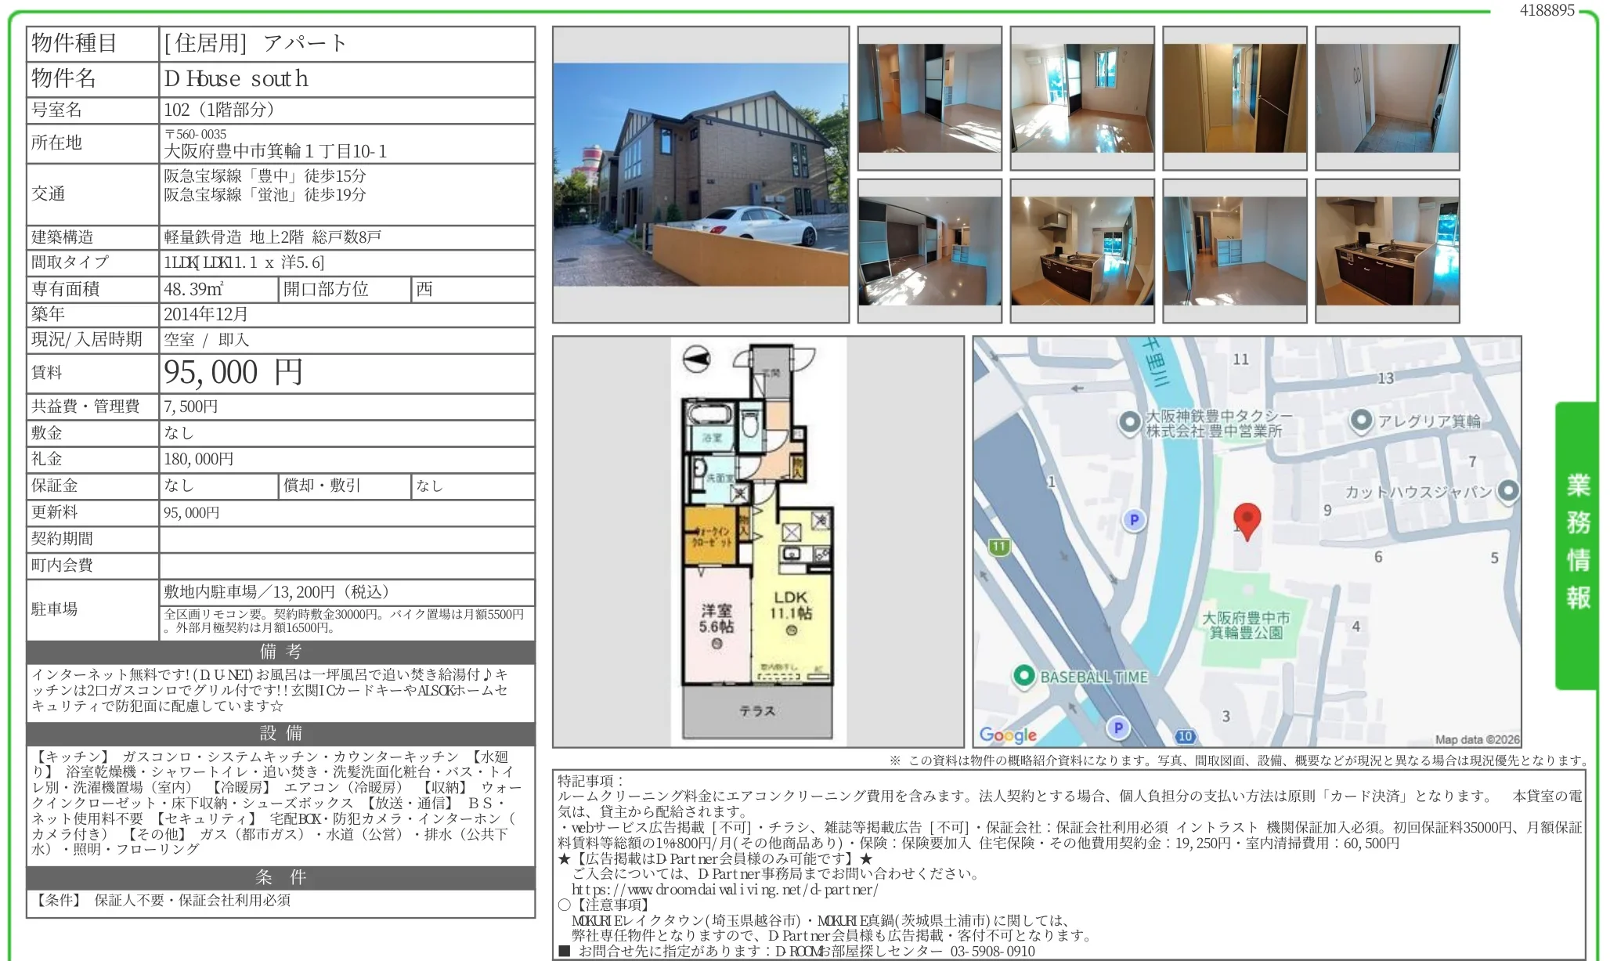
Task: Click the Google logo on the map
Action: tap(1008, 735)
